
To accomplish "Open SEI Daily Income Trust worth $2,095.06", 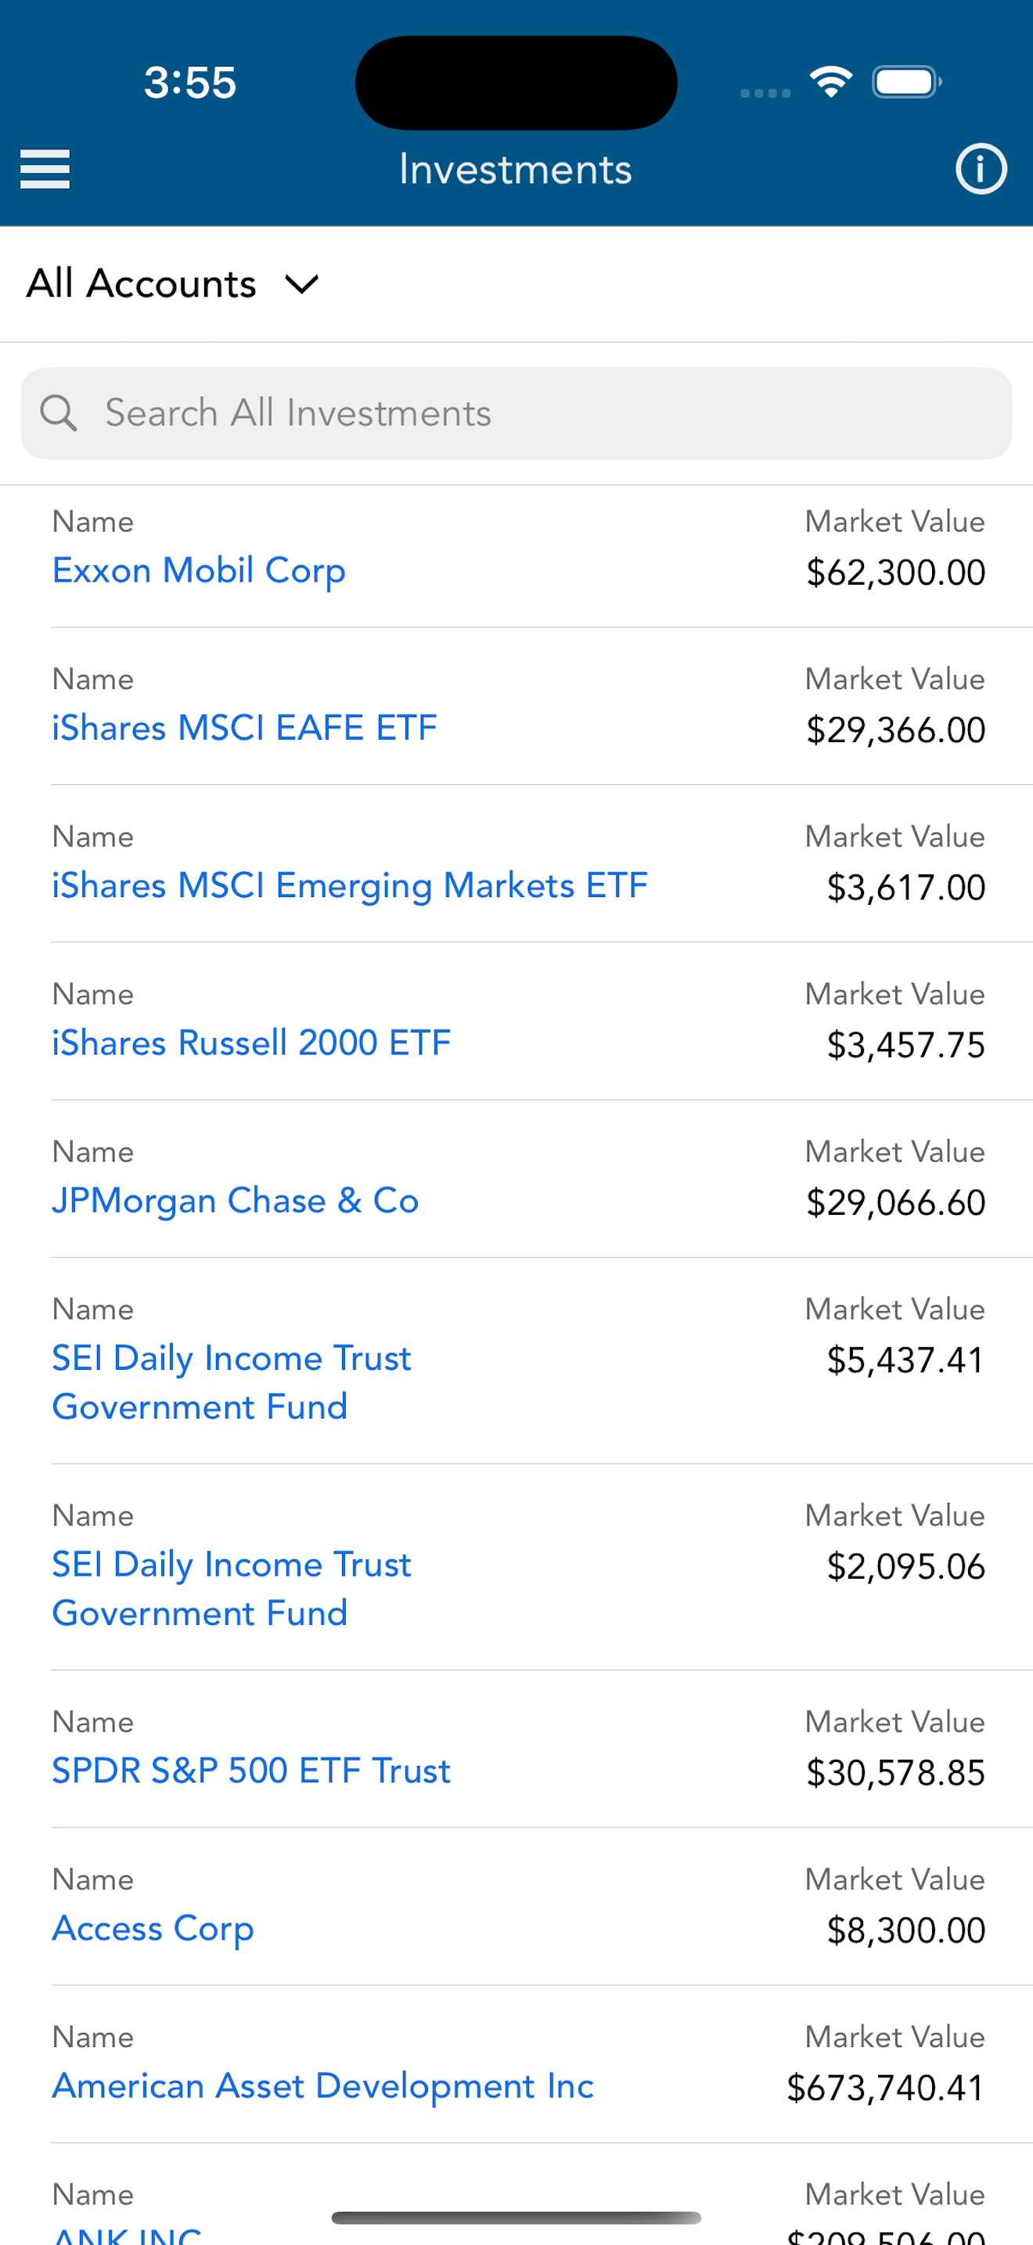I will click(232, 1590).
